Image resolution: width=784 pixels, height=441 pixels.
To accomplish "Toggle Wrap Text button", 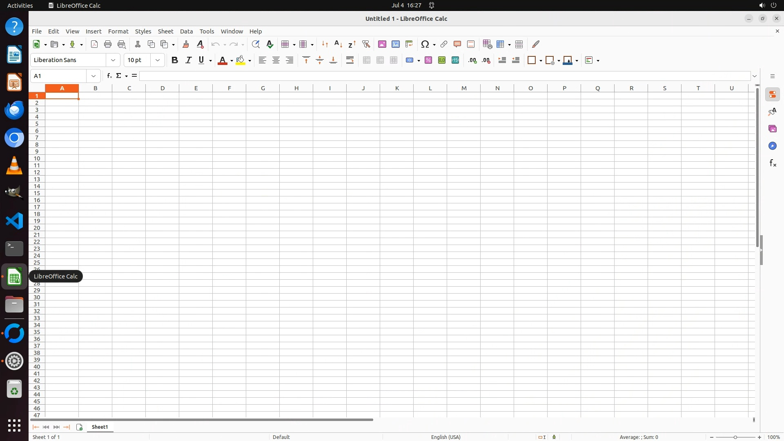I will coord(350,60).
